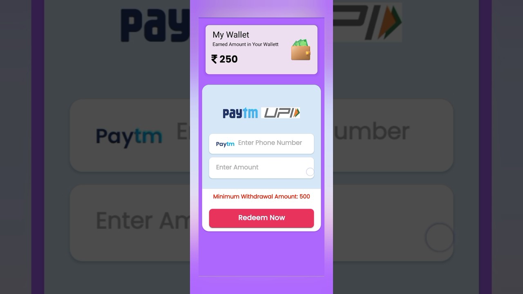The width and height of the screenshot is (523, 294).
Task: Click the large blurred circle in bottom-right background
Action: [440, 237]
